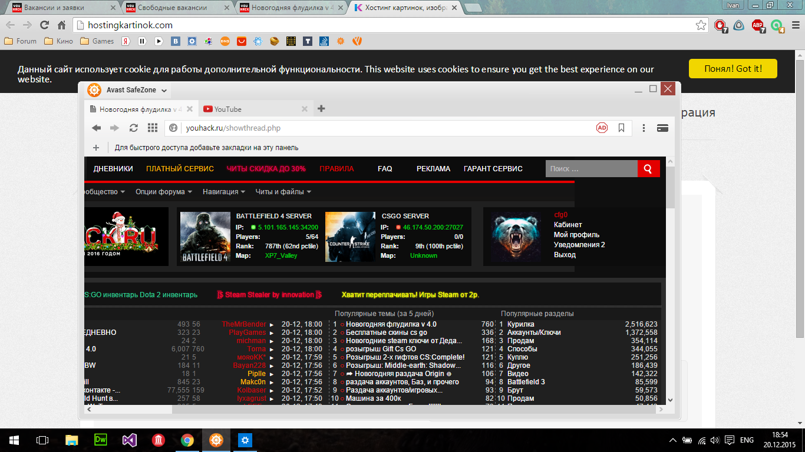Viewport: 805px width, 452px height.
Task: Open Мой профиль link
Action: point(576,235)
